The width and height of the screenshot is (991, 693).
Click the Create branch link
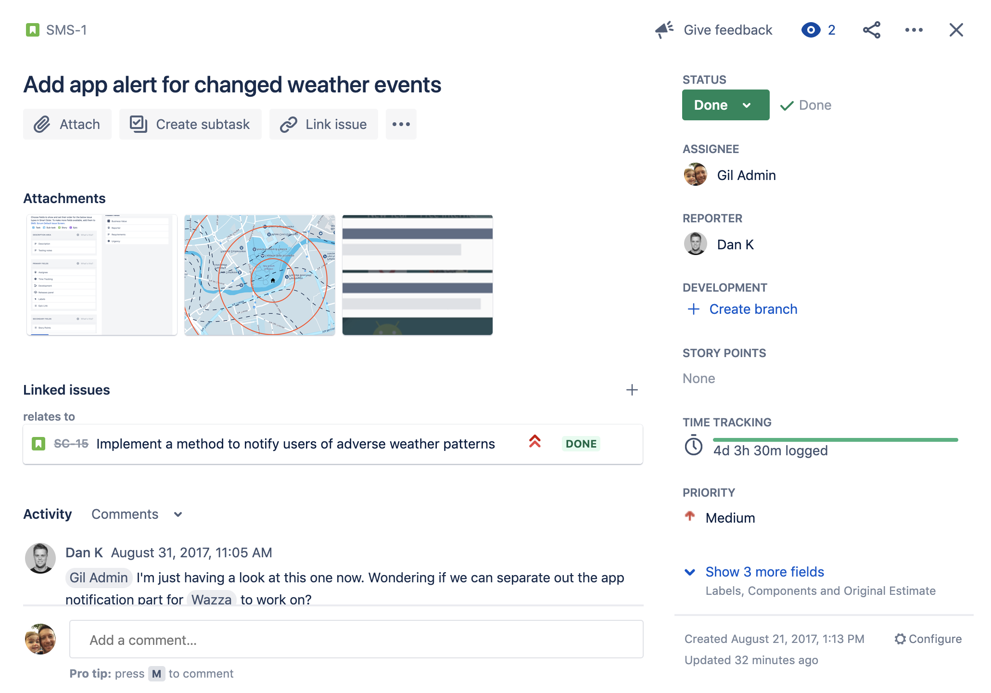753,309
